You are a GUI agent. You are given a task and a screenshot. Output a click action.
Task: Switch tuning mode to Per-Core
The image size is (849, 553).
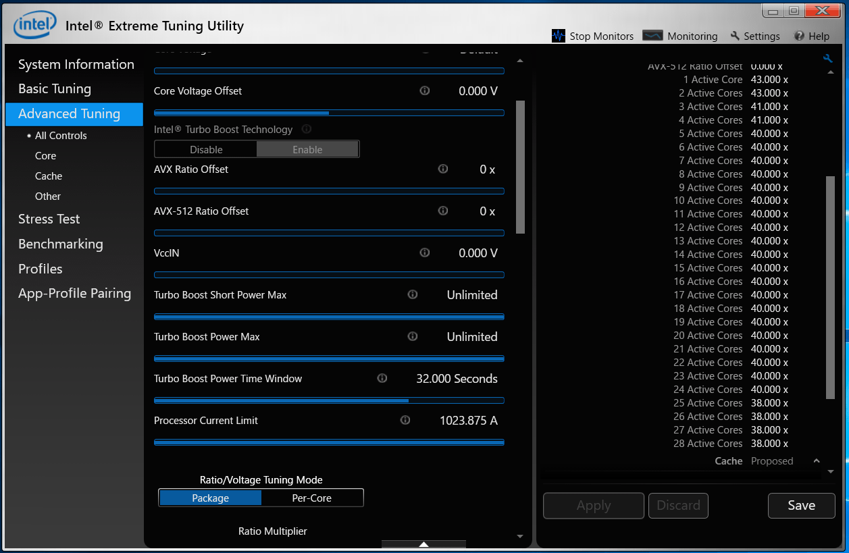tap(312, 498)
